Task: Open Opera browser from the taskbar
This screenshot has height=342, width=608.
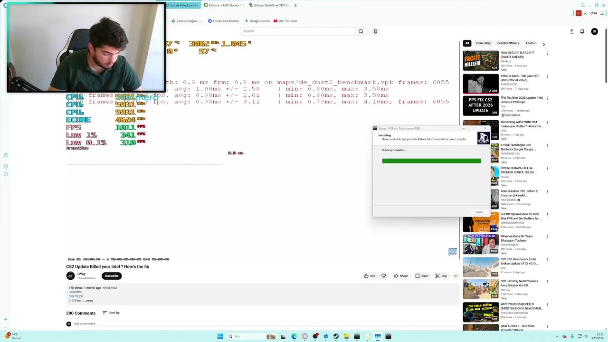Action: [304, 336]
